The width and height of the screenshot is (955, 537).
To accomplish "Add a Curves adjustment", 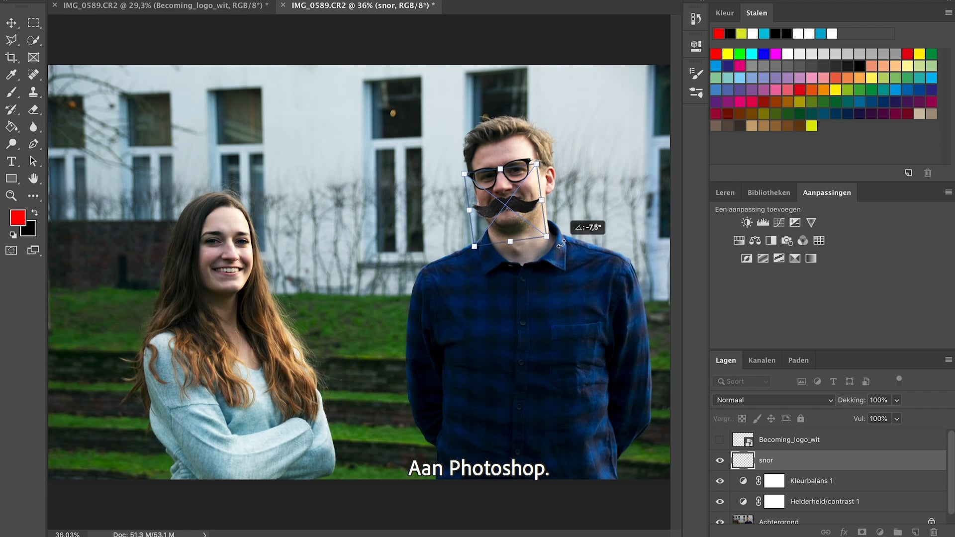I will click(x=779, y=222).
